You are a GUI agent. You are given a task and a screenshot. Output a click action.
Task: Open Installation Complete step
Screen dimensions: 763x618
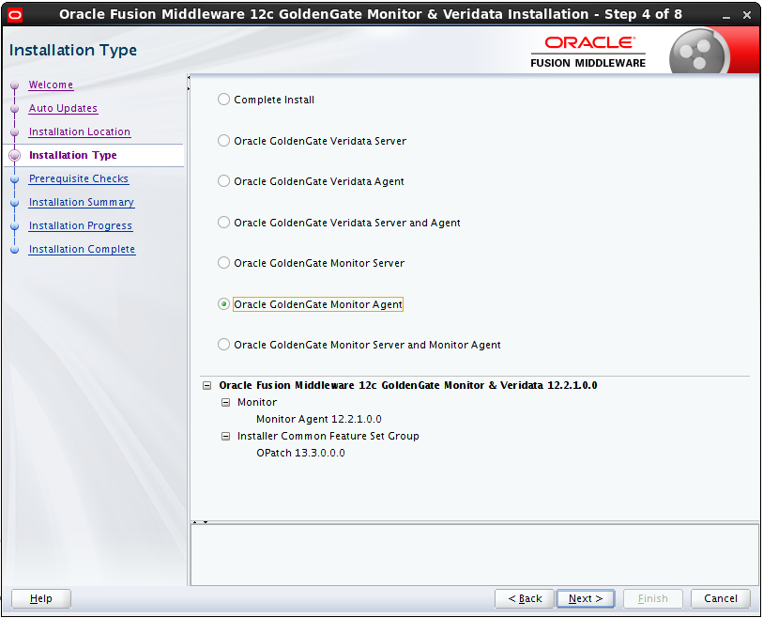[x=82, y=249]
